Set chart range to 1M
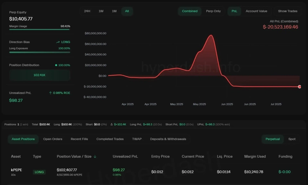This screenshot has width=308, height=185. [x=114, y=11]
